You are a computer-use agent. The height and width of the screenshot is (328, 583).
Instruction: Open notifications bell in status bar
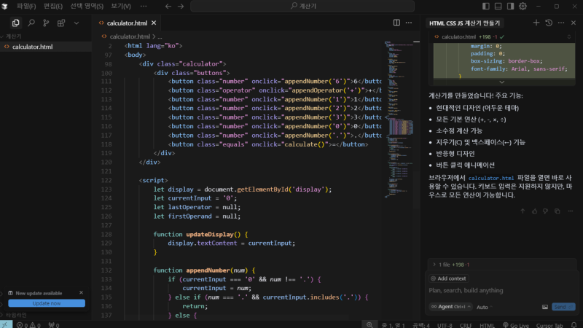click(x=574, y=325)
